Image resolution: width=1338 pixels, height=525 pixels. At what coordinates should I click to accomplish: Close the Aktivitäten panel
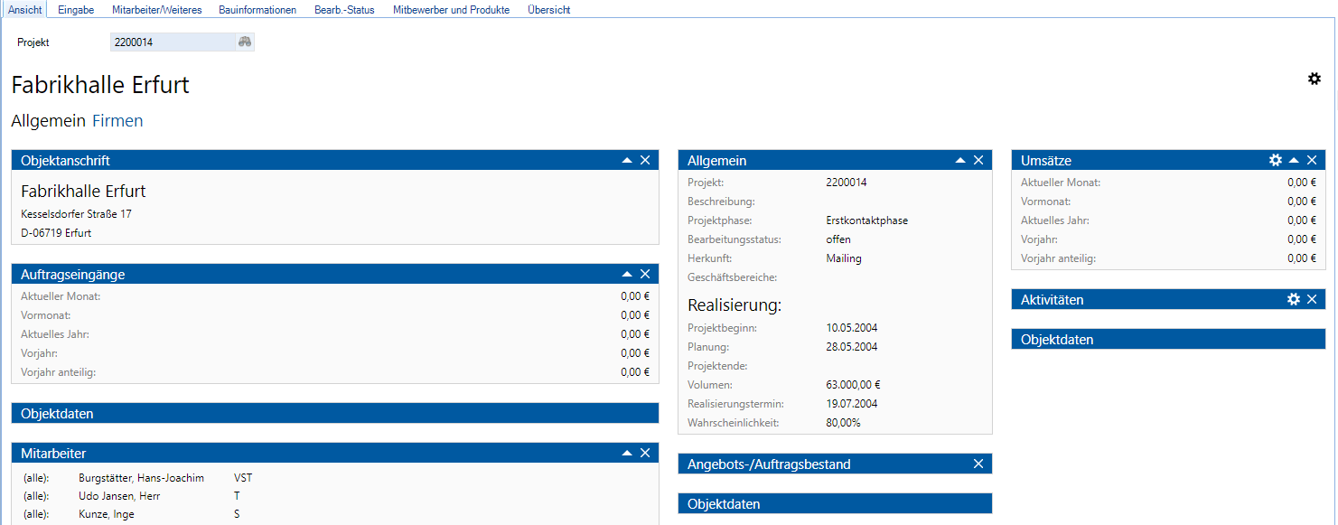click(1312, 299)
